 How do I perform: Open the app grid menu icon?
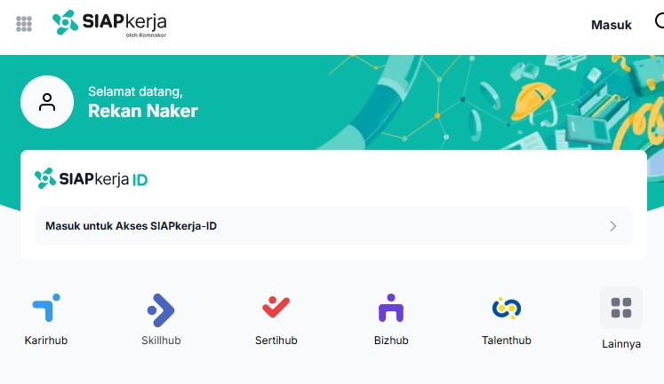click(24, 24)
